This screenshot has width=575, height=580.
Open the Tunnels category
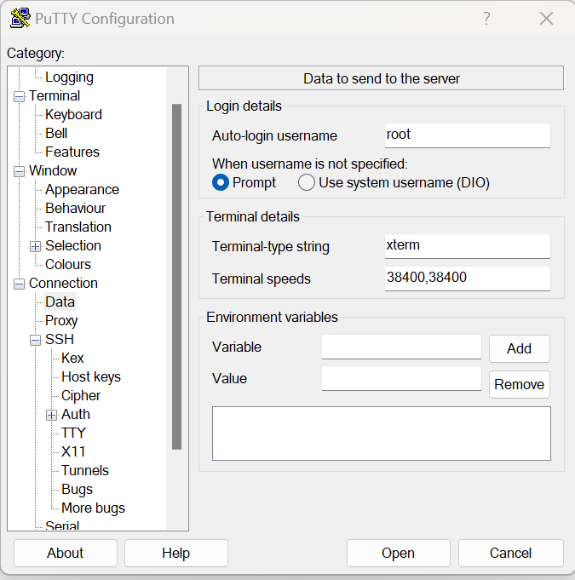tap(85, 470)
